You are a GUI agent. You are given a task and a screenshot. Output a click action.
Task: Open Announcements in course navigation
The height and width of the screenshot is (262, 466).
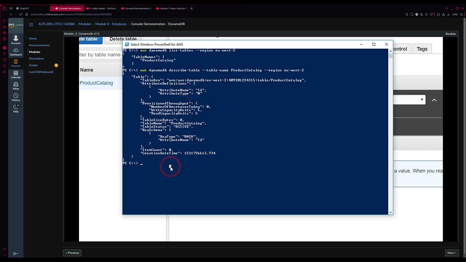[x=39, y=45]
